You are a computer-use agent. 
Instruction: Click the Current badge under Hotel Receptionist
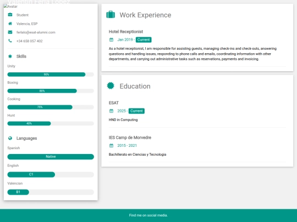click(x=144, y=39)
